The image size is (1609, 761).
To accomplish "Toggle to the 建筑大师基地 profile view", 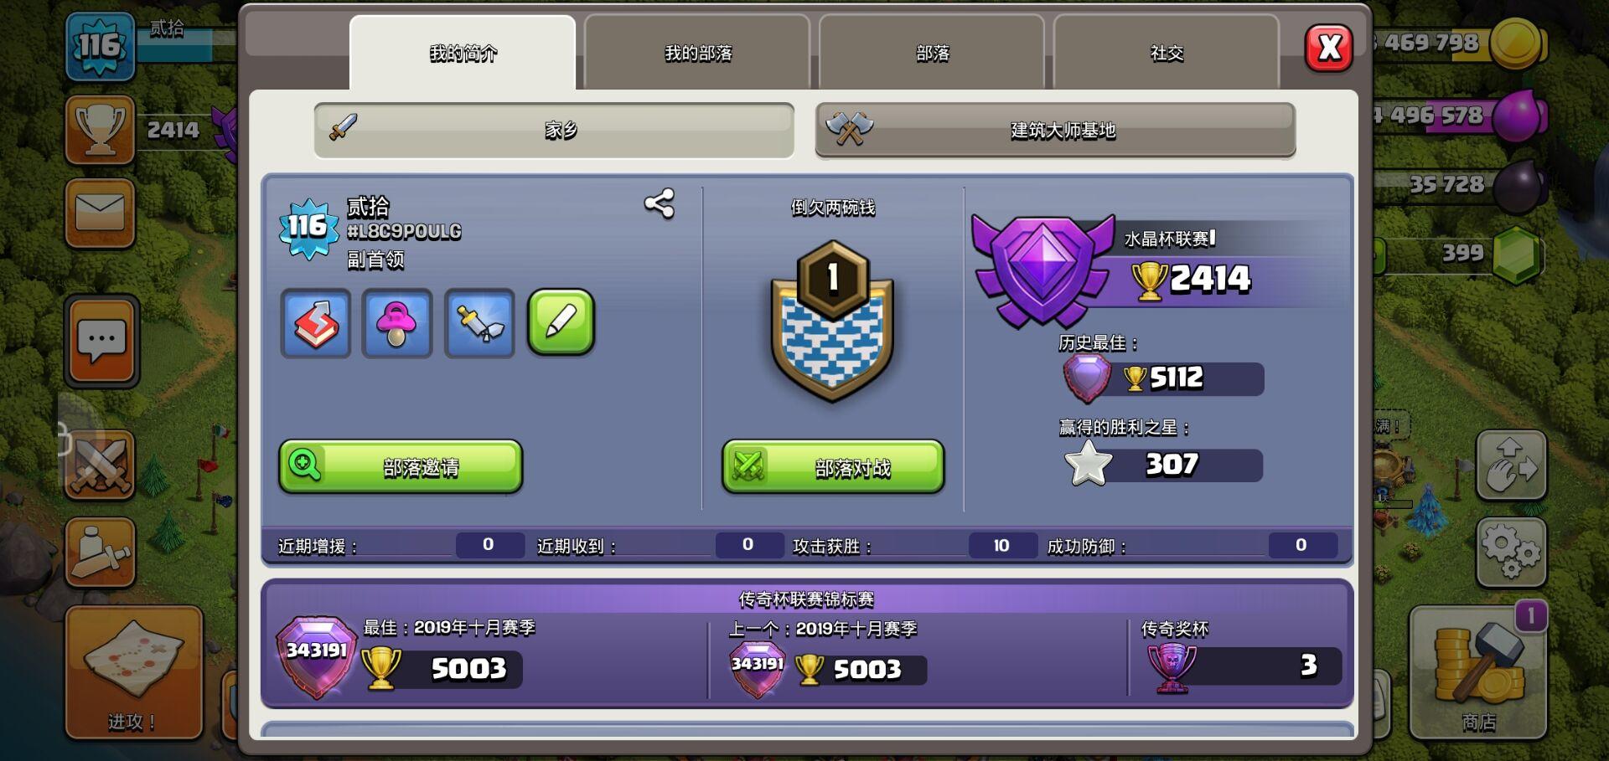I will (x=1056, y=130).
